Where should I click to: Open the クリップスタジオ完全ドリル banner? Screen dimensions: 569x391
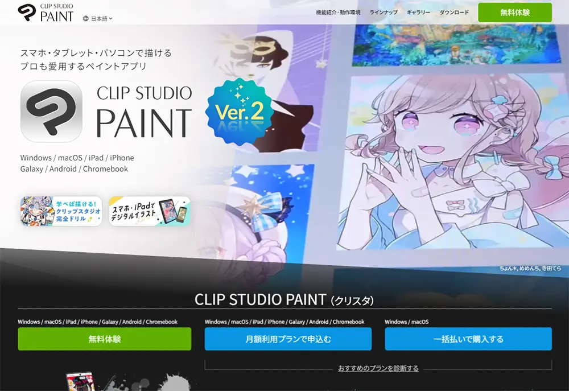click(61, 211)
